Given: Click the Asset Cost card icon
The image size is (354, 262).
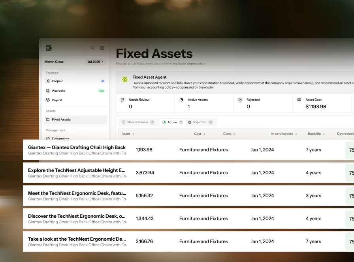Looking at the screenshot, I should pyautogui.click(x=299, y=100).
